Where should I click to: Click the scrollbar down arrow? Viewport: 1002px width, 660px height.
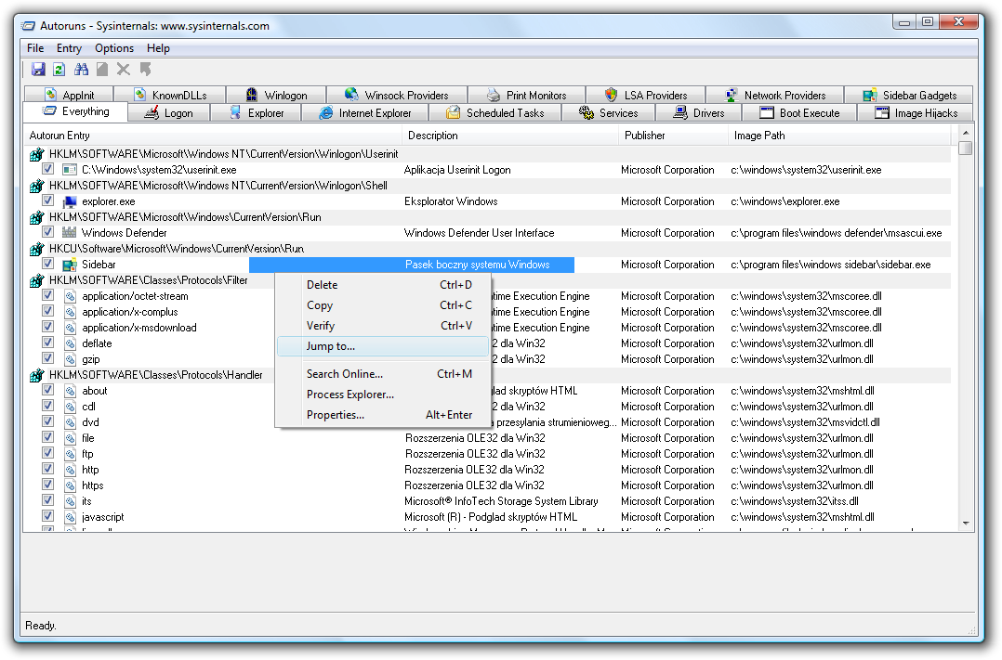(x=966, y=524)
